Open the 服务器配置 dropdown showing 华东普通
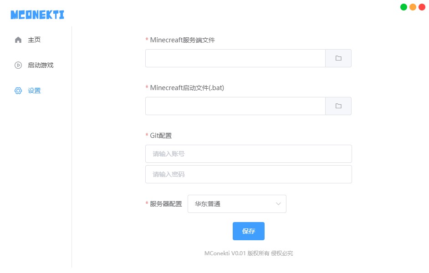Screen dimensions: 429x273 point(237,204)
